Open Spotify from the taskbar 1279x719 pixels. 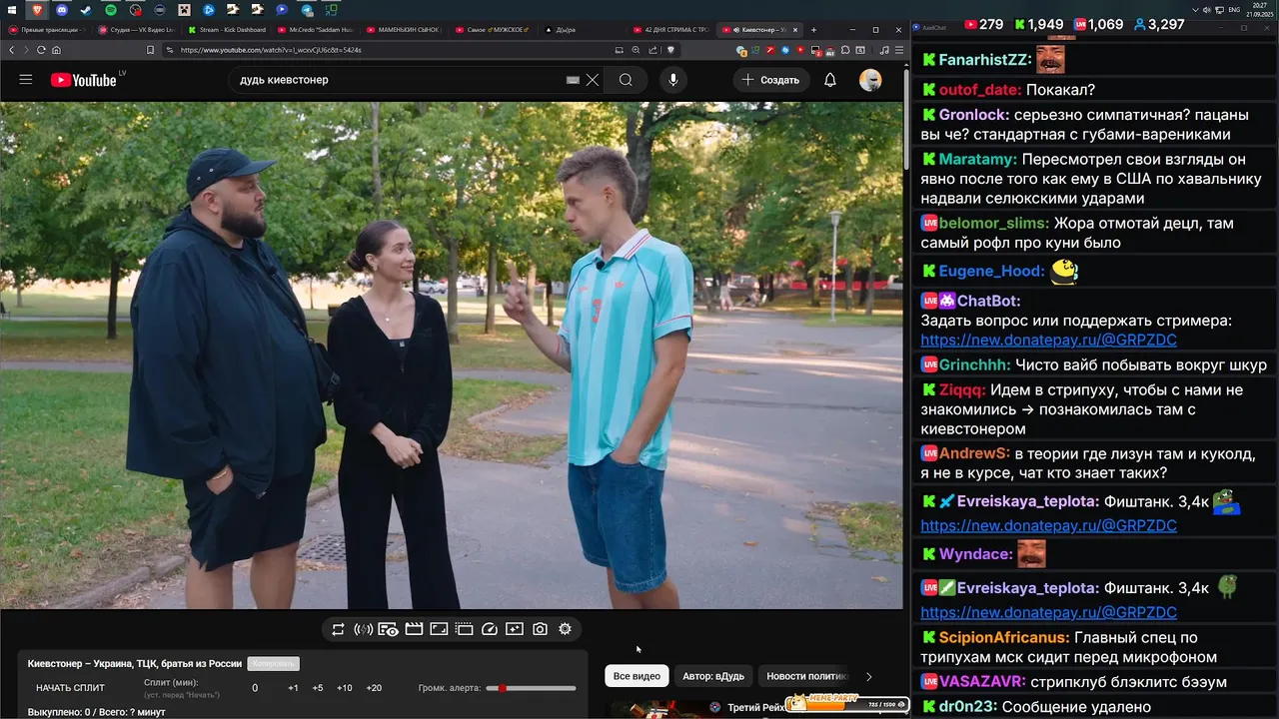[x=111, y=9]
